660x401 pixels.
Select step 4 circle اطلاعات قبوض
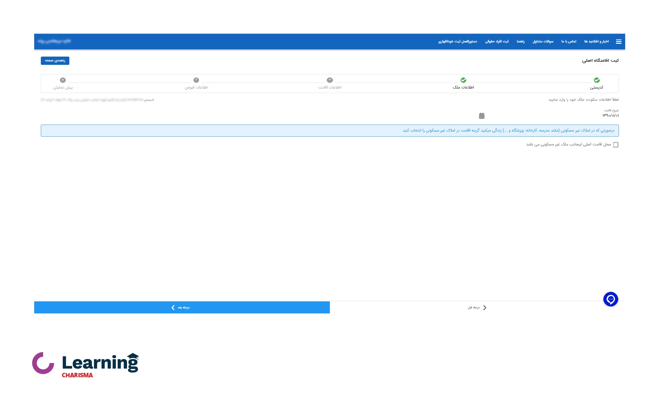pos(196,80)
